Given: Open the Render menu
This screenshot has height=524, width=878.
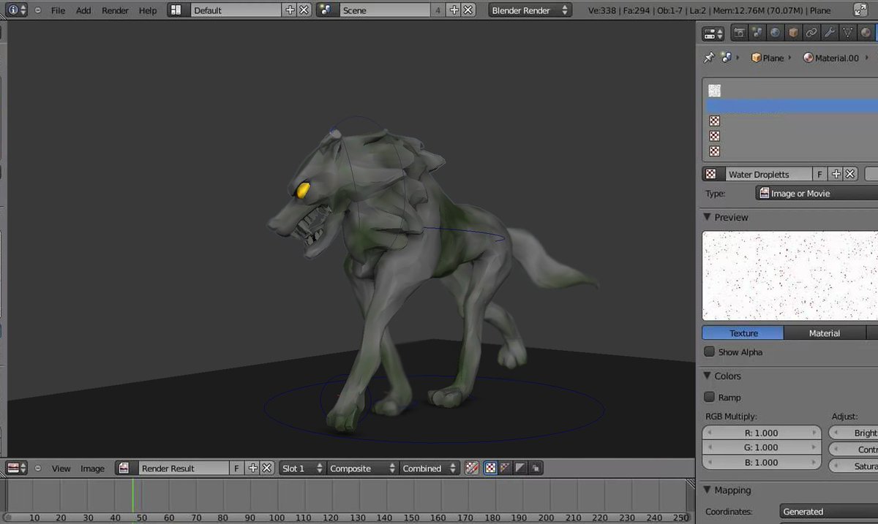Looking at the screenshot, I should click(x=115, y=10).
